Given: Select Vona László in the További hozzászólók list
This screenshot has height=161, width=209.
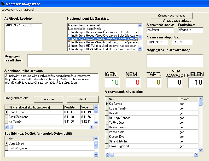Looking at the screenshot, I should (x=51, y=143).
